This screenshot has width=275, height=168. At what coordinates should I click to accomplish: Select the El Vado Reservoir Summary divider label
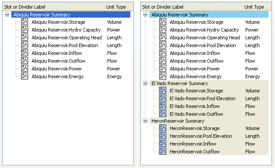180,83
